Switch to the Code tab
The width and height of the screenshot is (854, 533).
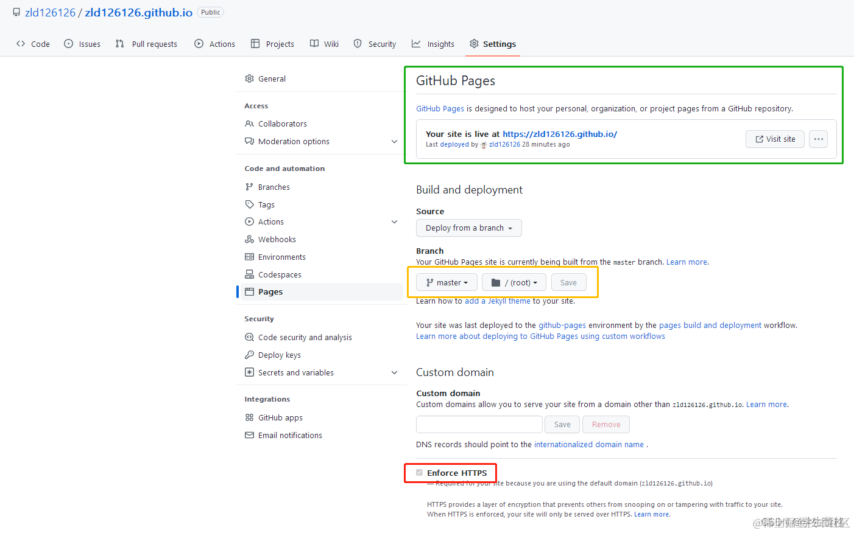(x=34, y=44)
